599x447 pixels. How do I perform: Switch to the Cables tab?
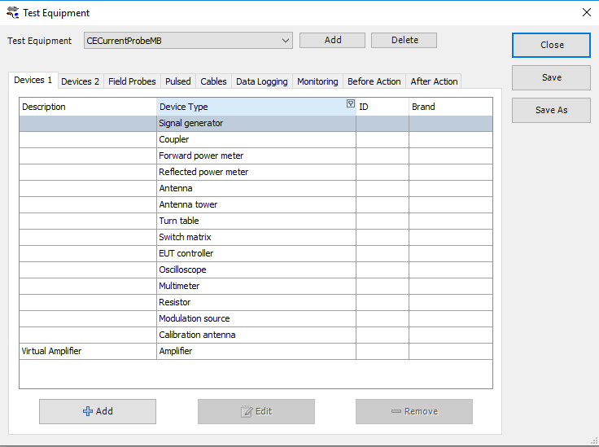(x=213, y=81)
